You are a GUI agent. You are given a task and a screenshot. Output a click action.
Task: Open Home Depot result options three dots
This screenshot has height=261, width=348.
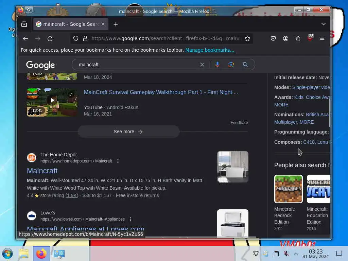[x=118, y=161]
